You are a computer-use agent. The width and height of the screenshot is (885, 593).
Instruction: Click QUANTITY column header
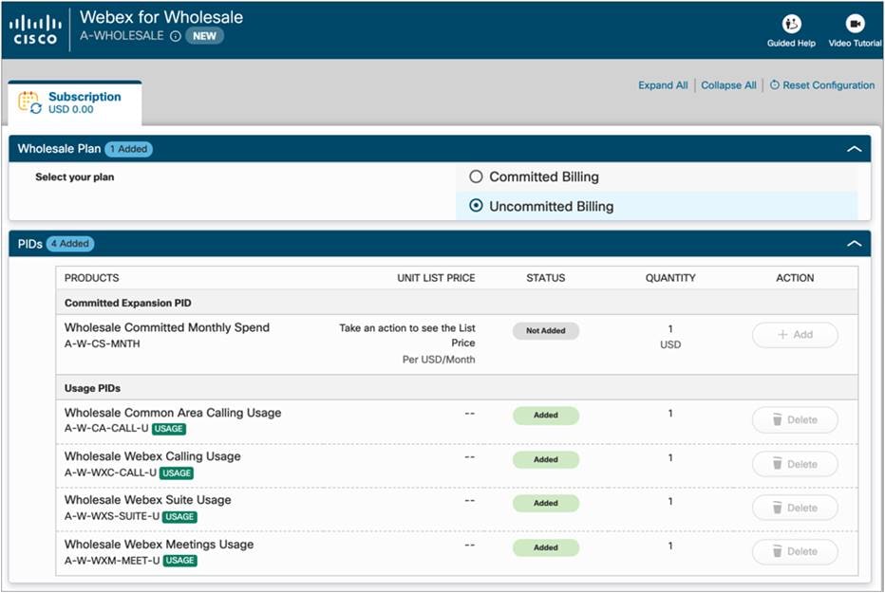[670, 278]
